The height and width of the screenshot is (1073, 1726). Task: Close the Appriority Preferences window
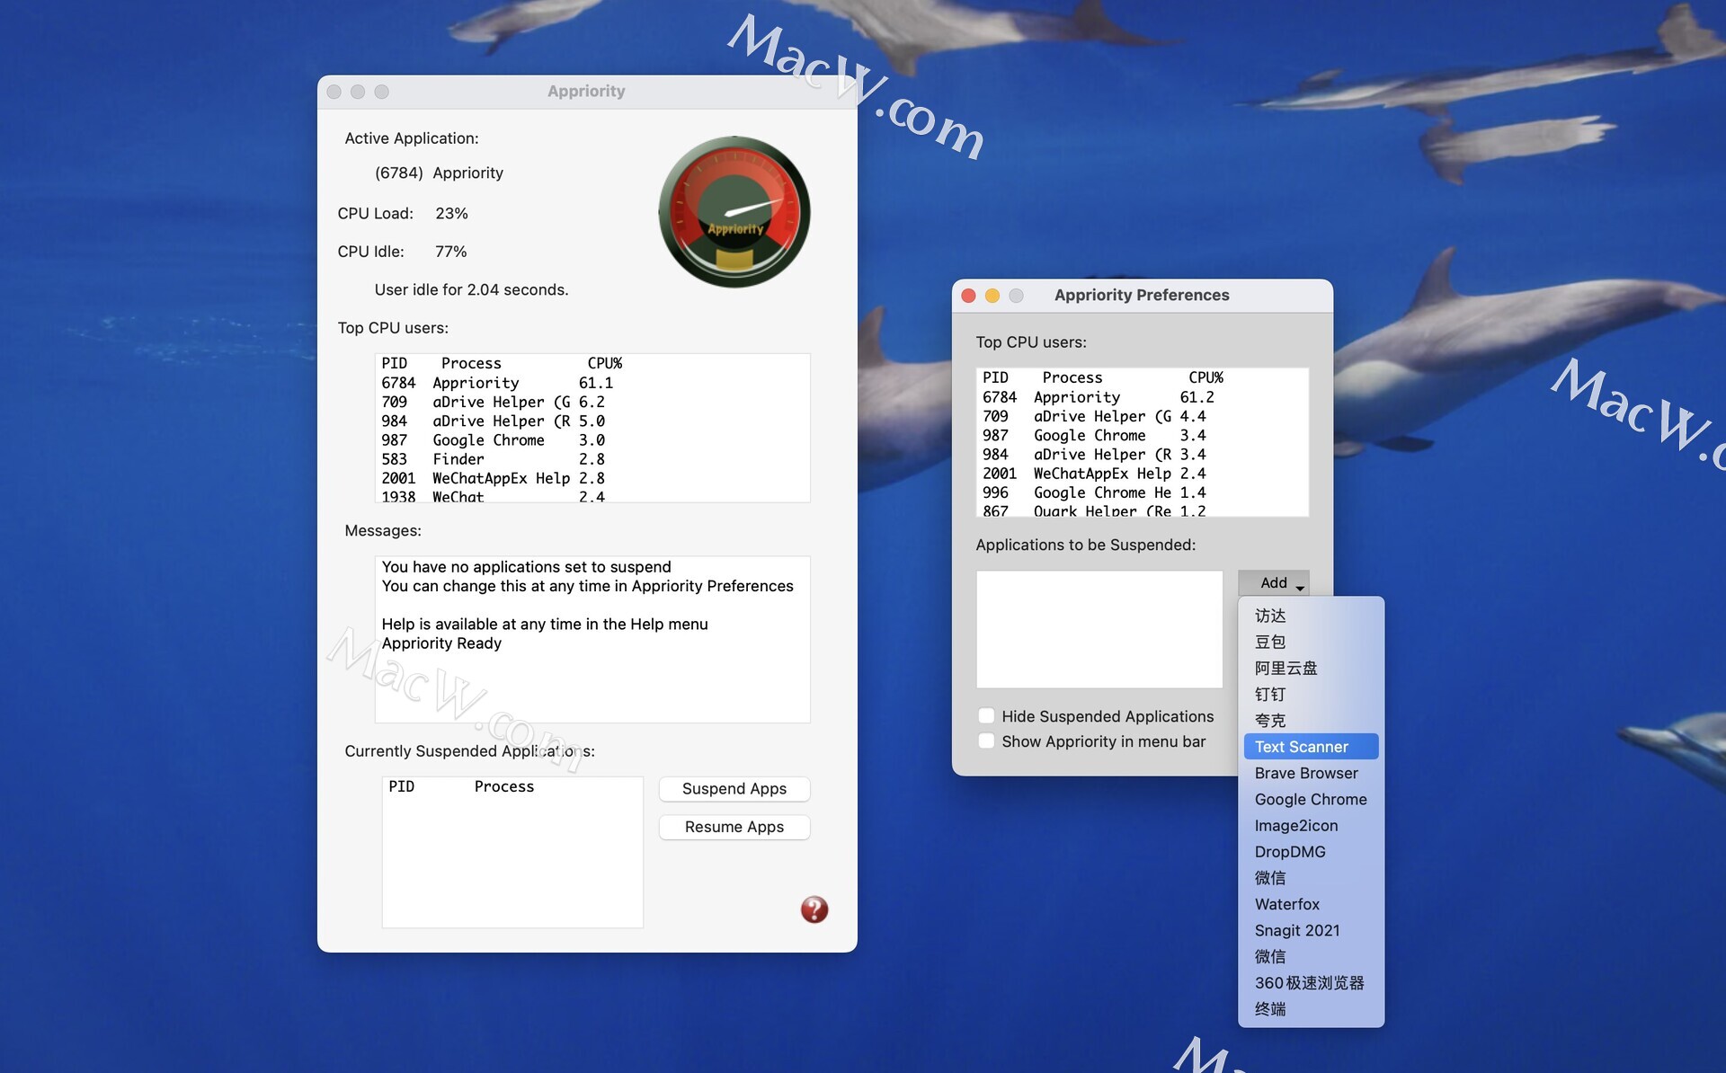(x=968, y=296)
